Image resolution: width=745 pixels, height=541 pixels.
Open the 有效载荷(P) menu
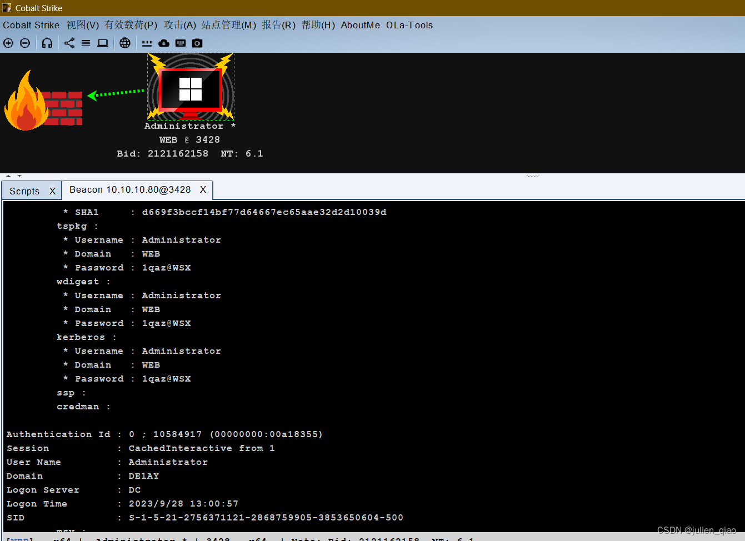(131, 25)
